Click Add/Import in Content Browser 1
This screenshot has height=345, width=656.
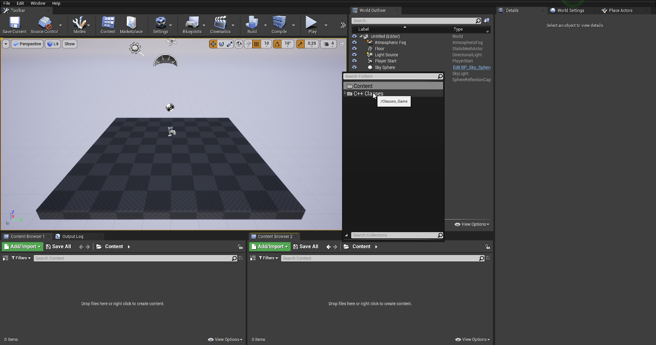coord(23,247)
